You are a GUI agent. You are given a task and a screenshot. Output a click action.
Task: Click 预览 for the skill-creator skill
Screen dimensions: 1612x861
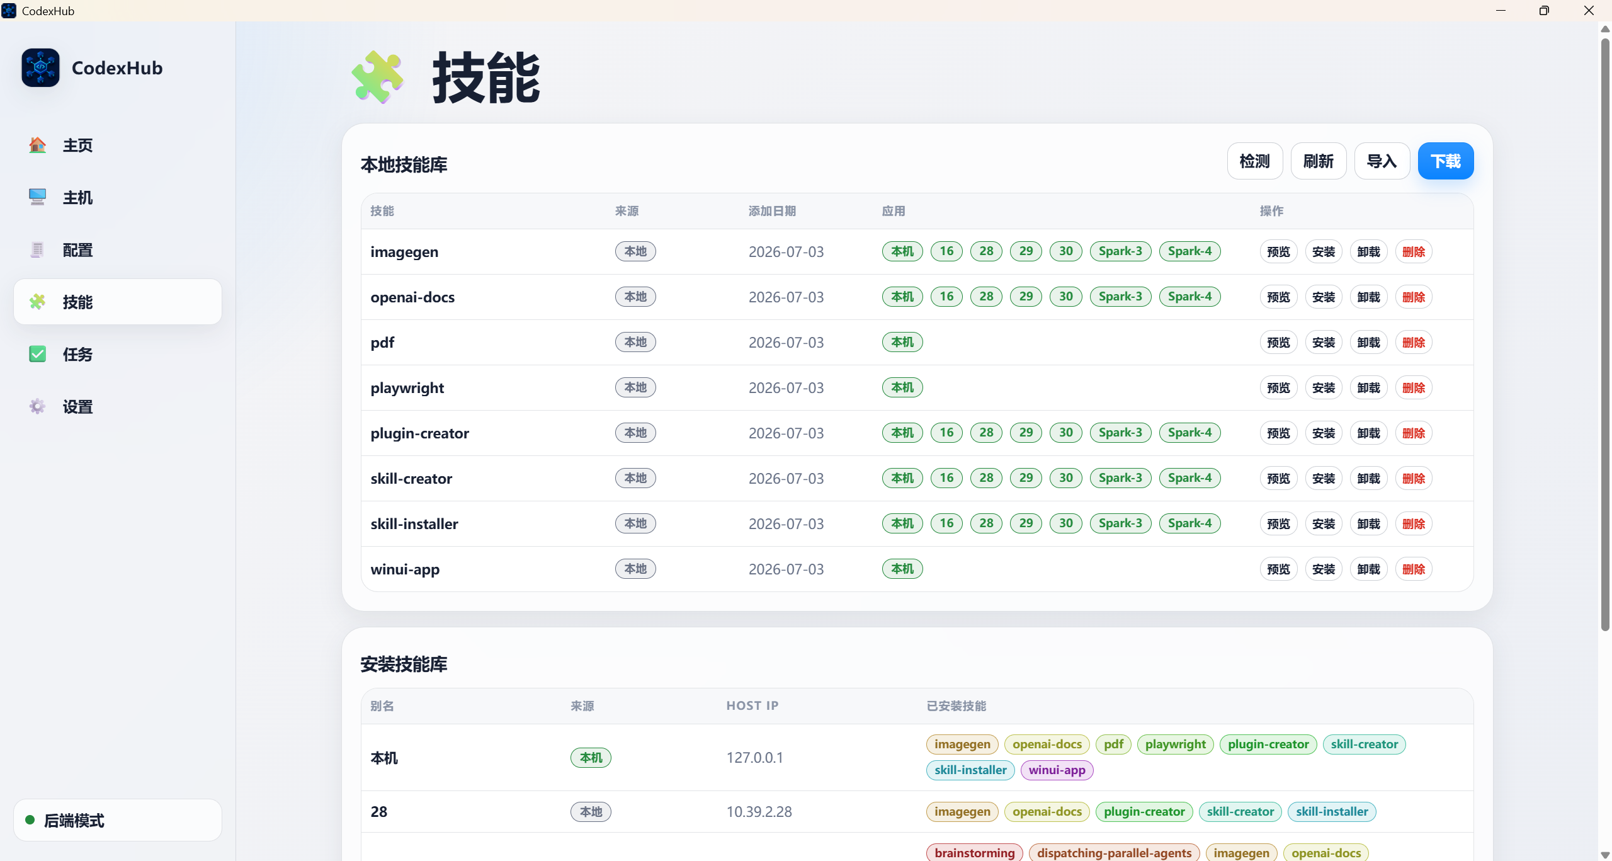tap(1279, 479)
